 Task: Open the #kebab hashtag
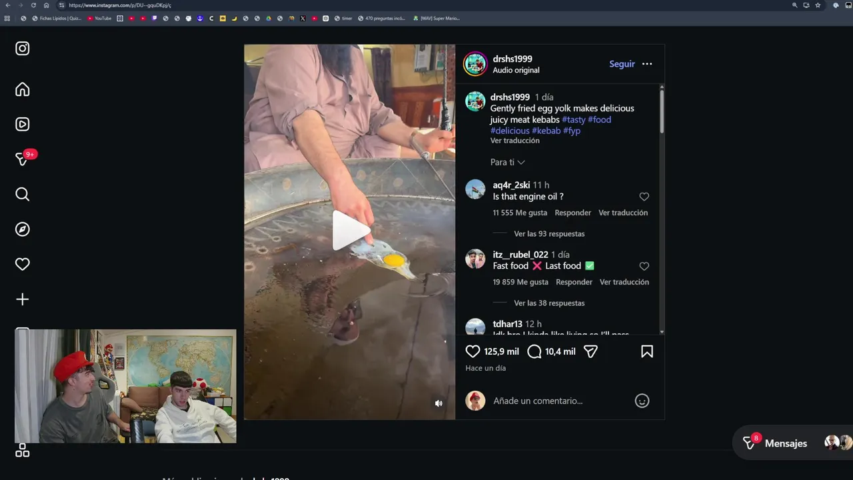point(546,131)
